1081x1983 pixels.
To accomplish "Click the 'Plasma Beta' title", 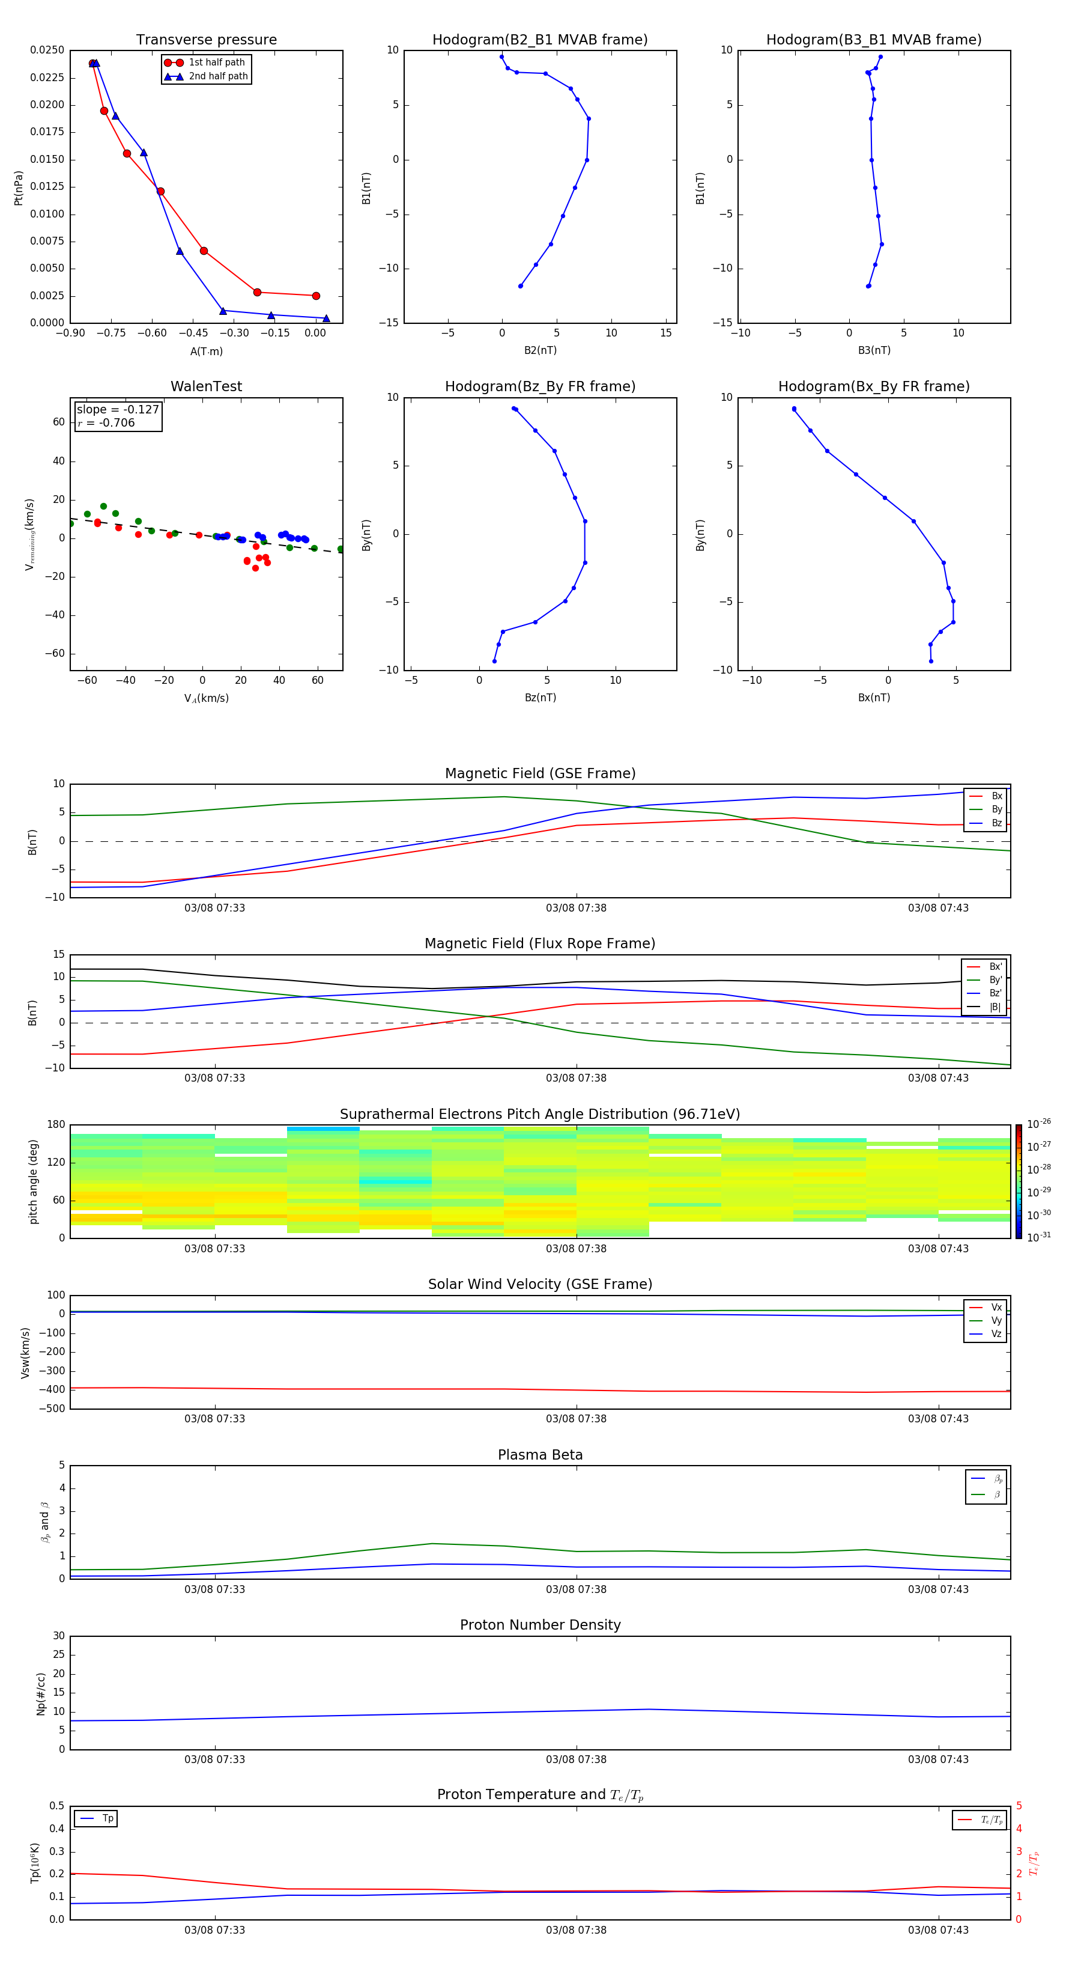I will pos(540,1455).
